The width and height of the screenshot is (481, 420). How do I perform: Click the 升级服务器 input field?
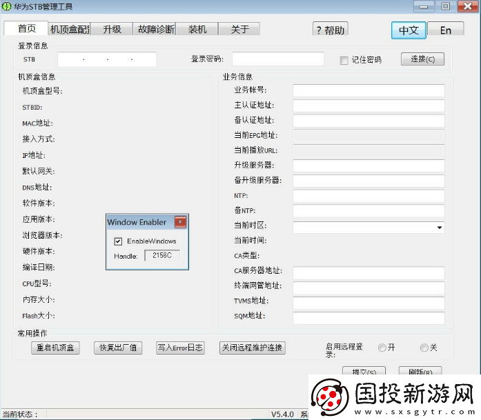[369, 166]
